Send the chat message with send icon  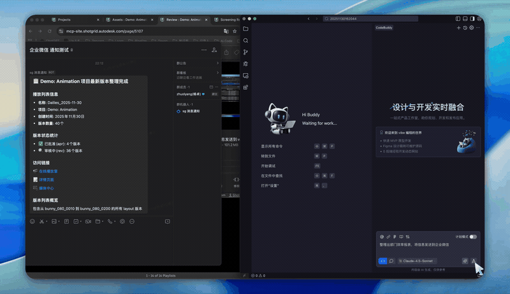pyautogui.click(x=474, y=261)
